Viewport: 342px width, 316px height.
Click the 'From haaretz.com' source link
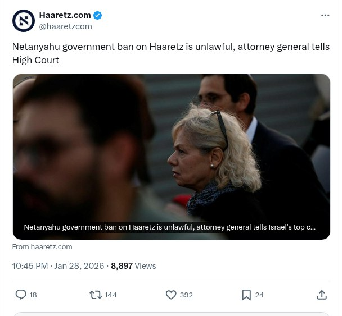click(x=42, y=247)
